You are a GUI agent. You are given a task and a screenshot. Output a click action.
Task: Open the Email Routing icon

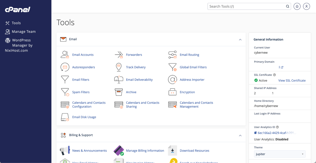(x=173, y=55)
